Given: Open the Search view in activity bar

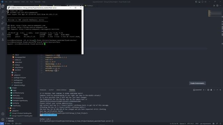Looking at the screenshot, I should pyautogui.click(x=3, y=12).
